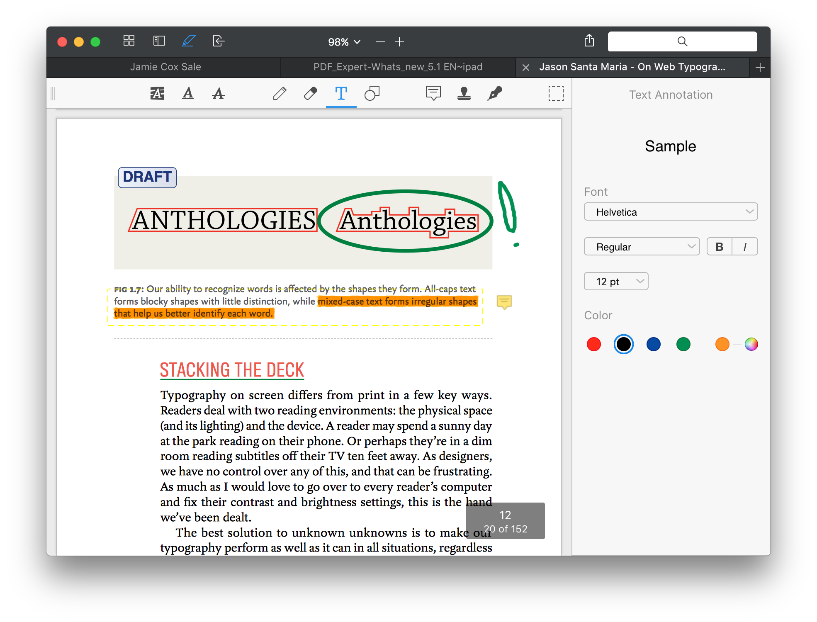
Task: Pick the eraser tool
Action: [x=310, y=94]
